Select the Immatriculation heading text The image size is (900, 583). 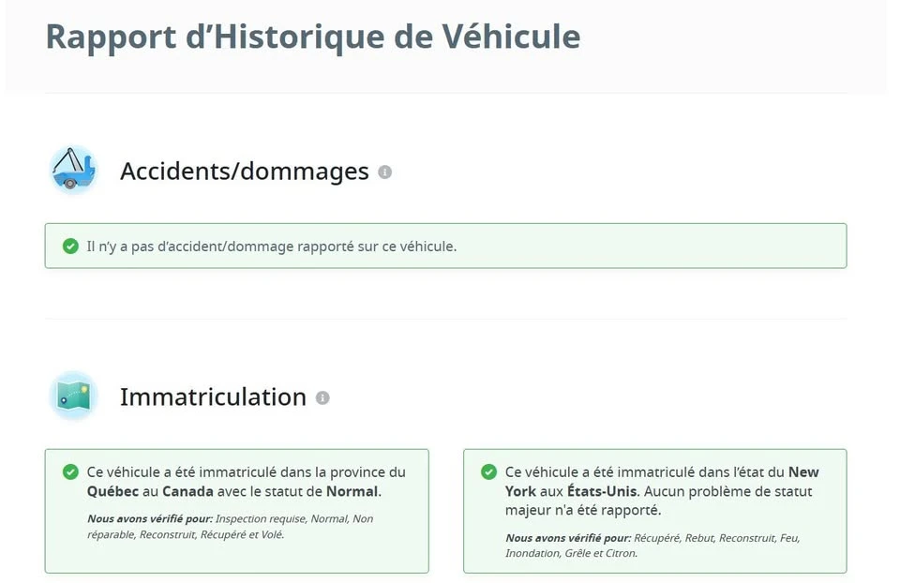pos(213,397)
